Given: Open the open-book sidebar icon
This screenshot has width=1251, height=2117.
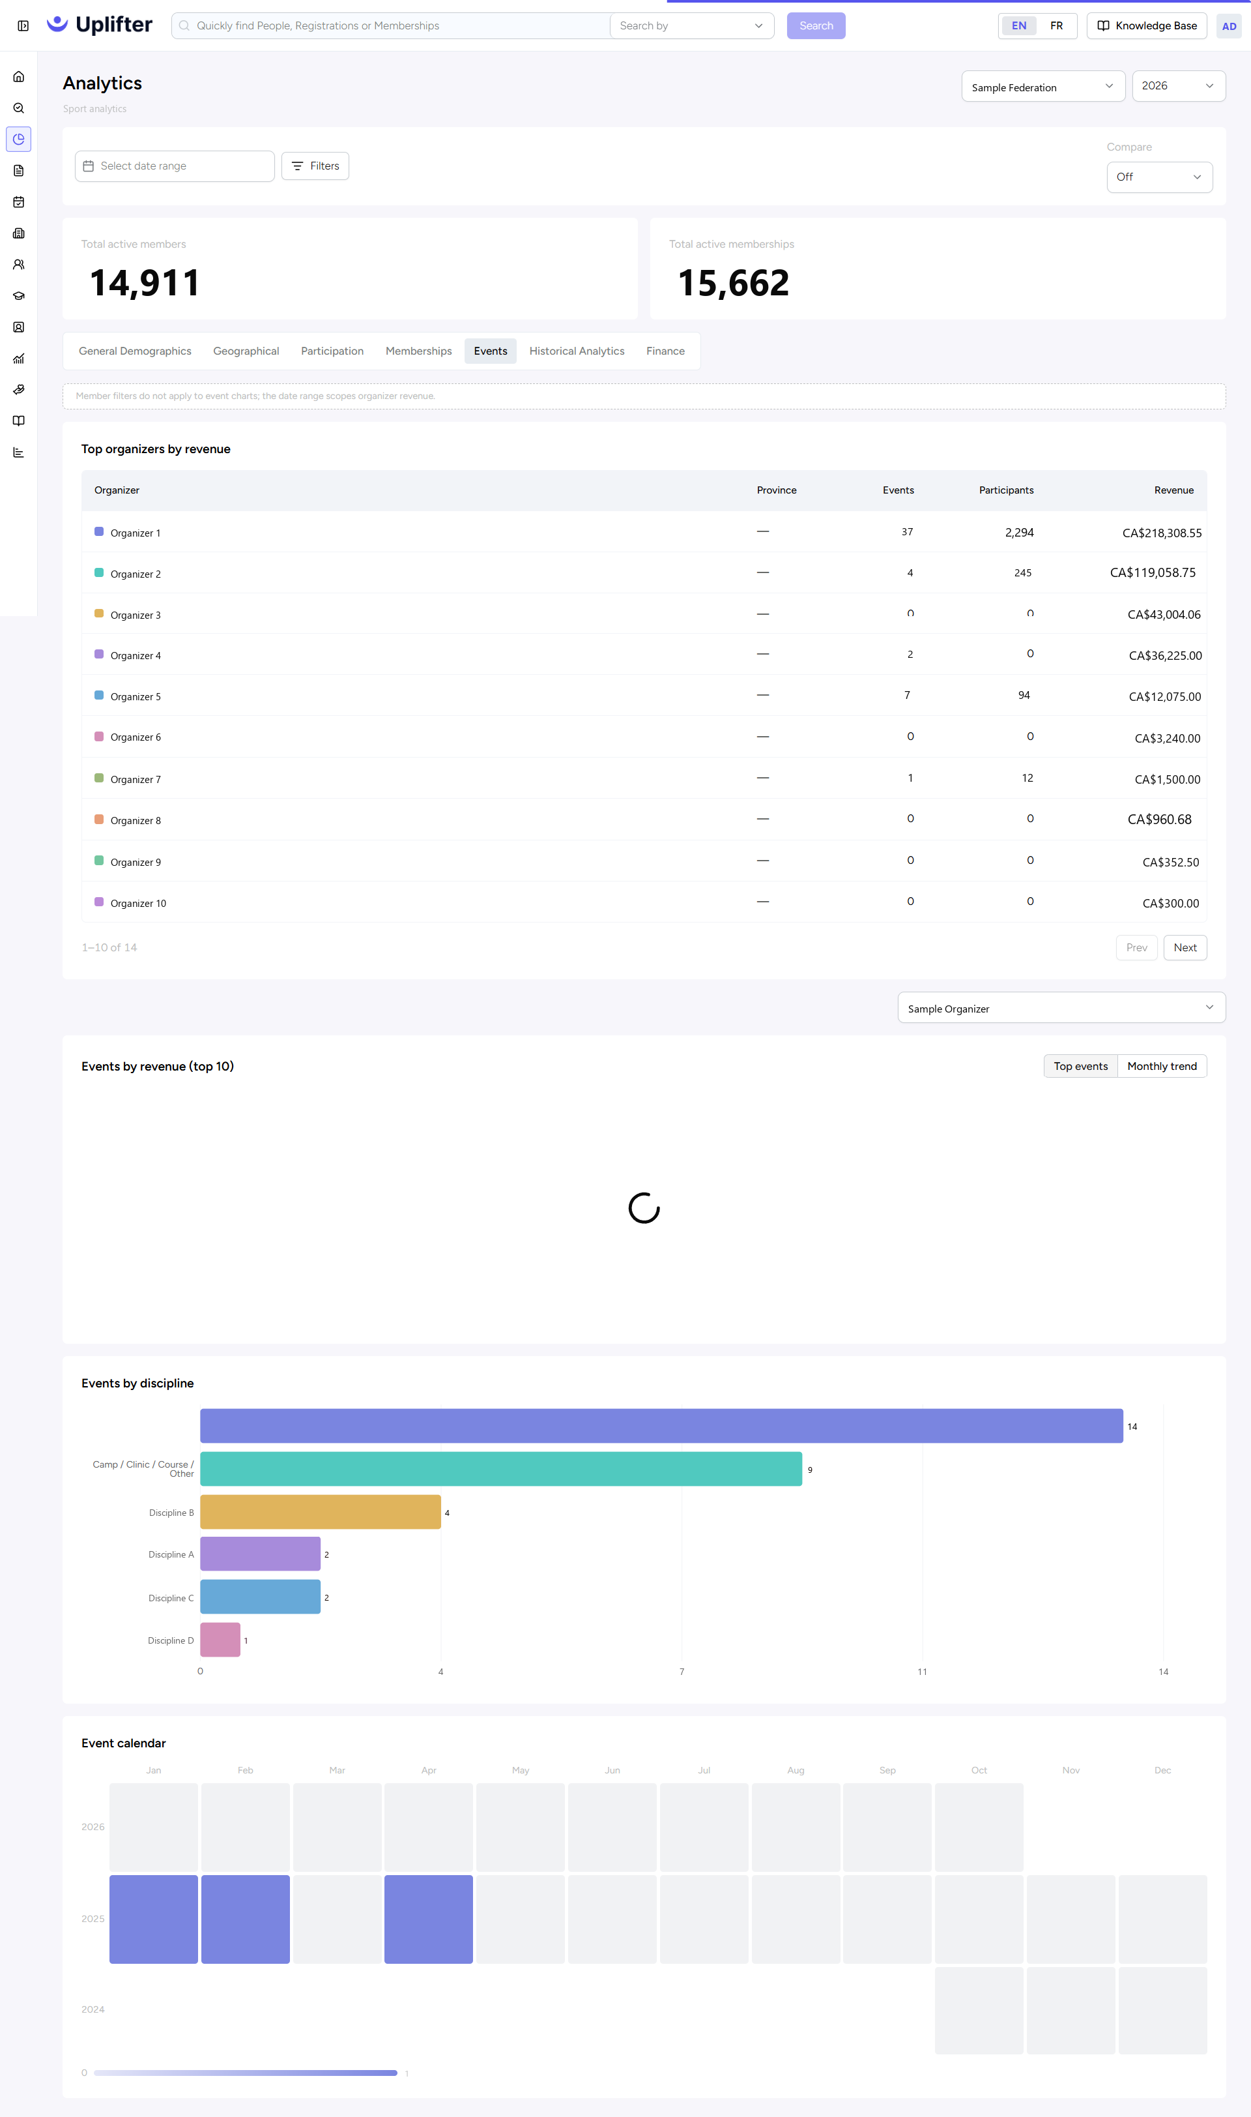Looking at the screenshot, I should (18, 421).
